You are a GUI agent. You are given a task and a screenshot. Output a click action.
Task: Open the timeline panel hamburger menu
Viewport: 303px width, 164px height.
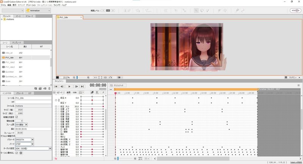[298, 85]
